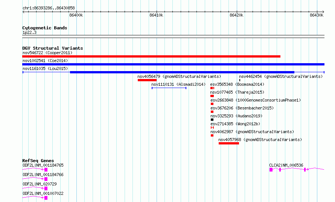Select the ODF2L NM_001007022 exon box
Screen dimensions: 335x202
click(46, 198)
